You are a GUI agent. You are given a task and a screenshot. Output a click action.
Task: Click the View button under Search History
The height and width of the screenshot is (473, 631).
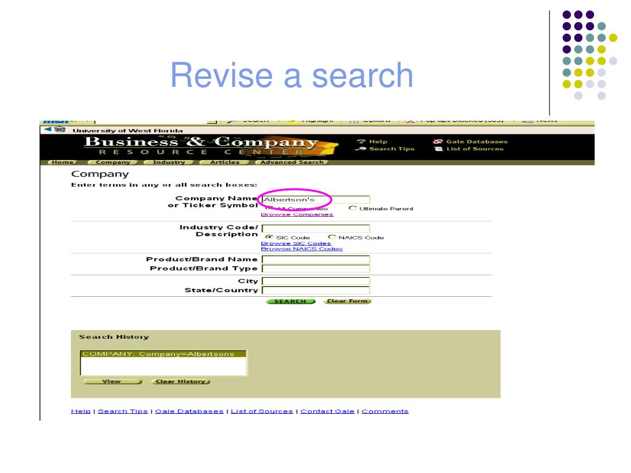tap(112, 381)
